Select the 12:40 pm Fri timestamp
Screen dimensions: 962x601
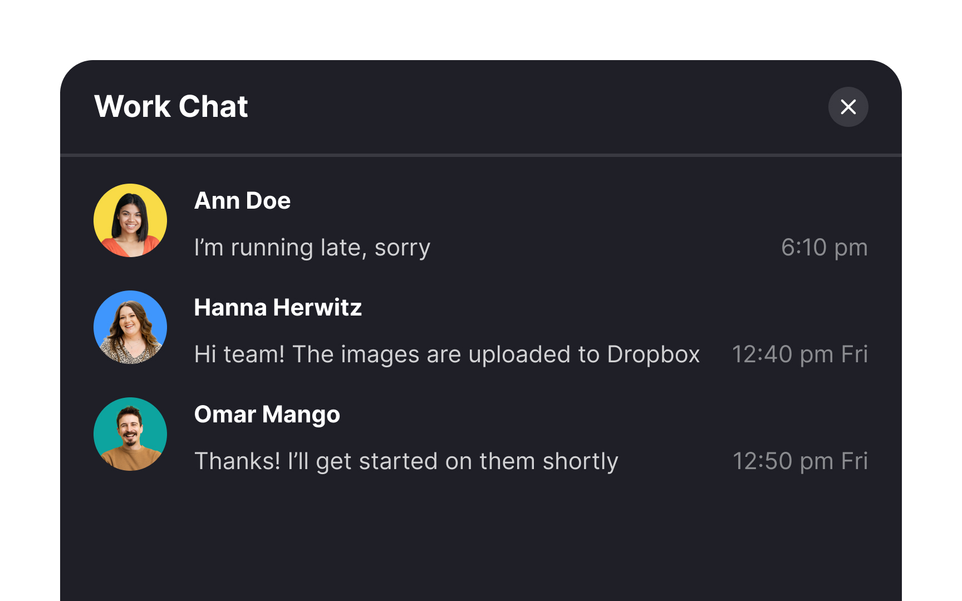[x=801, y=354]
